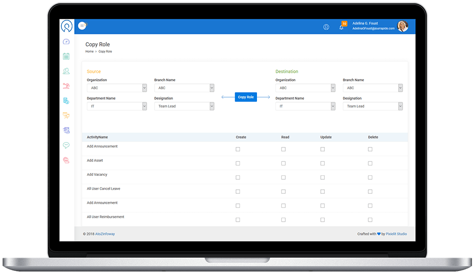Select Create for All User Reimbursement
Image resolution: width=474 pixels, height=274 pixels.
coord(238,220)
